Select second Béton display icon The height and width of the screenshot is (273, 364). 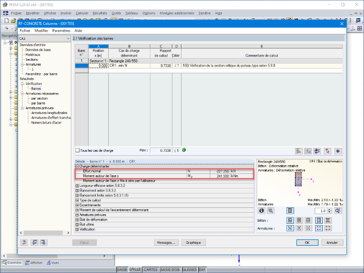point(299,220)
